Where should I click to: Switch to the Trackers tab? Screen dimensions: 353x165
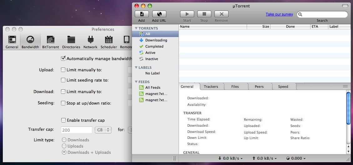point(211,87)
